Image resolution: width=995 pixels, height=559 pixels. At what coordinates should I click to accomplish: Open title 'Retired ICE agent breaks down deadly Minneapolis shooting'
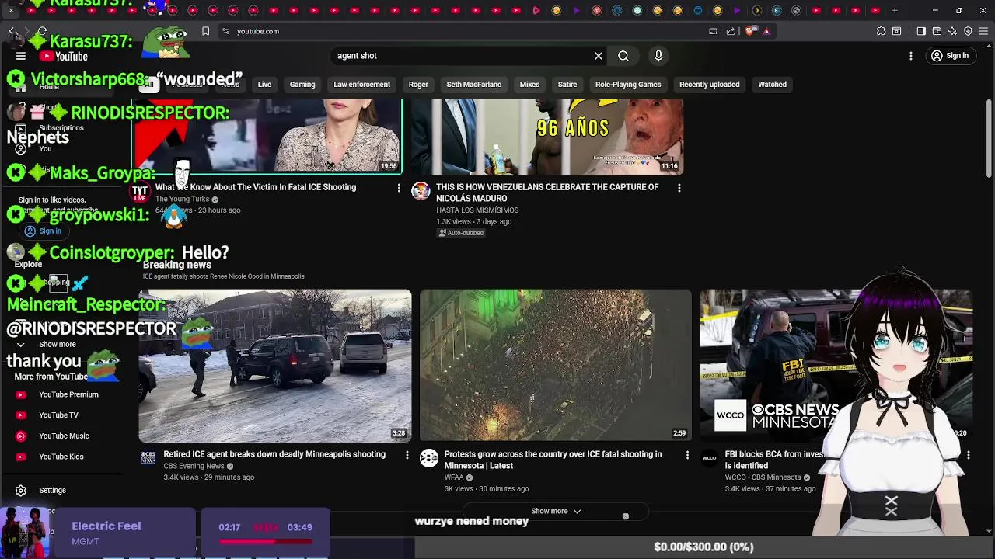click(x=274, y=454)
